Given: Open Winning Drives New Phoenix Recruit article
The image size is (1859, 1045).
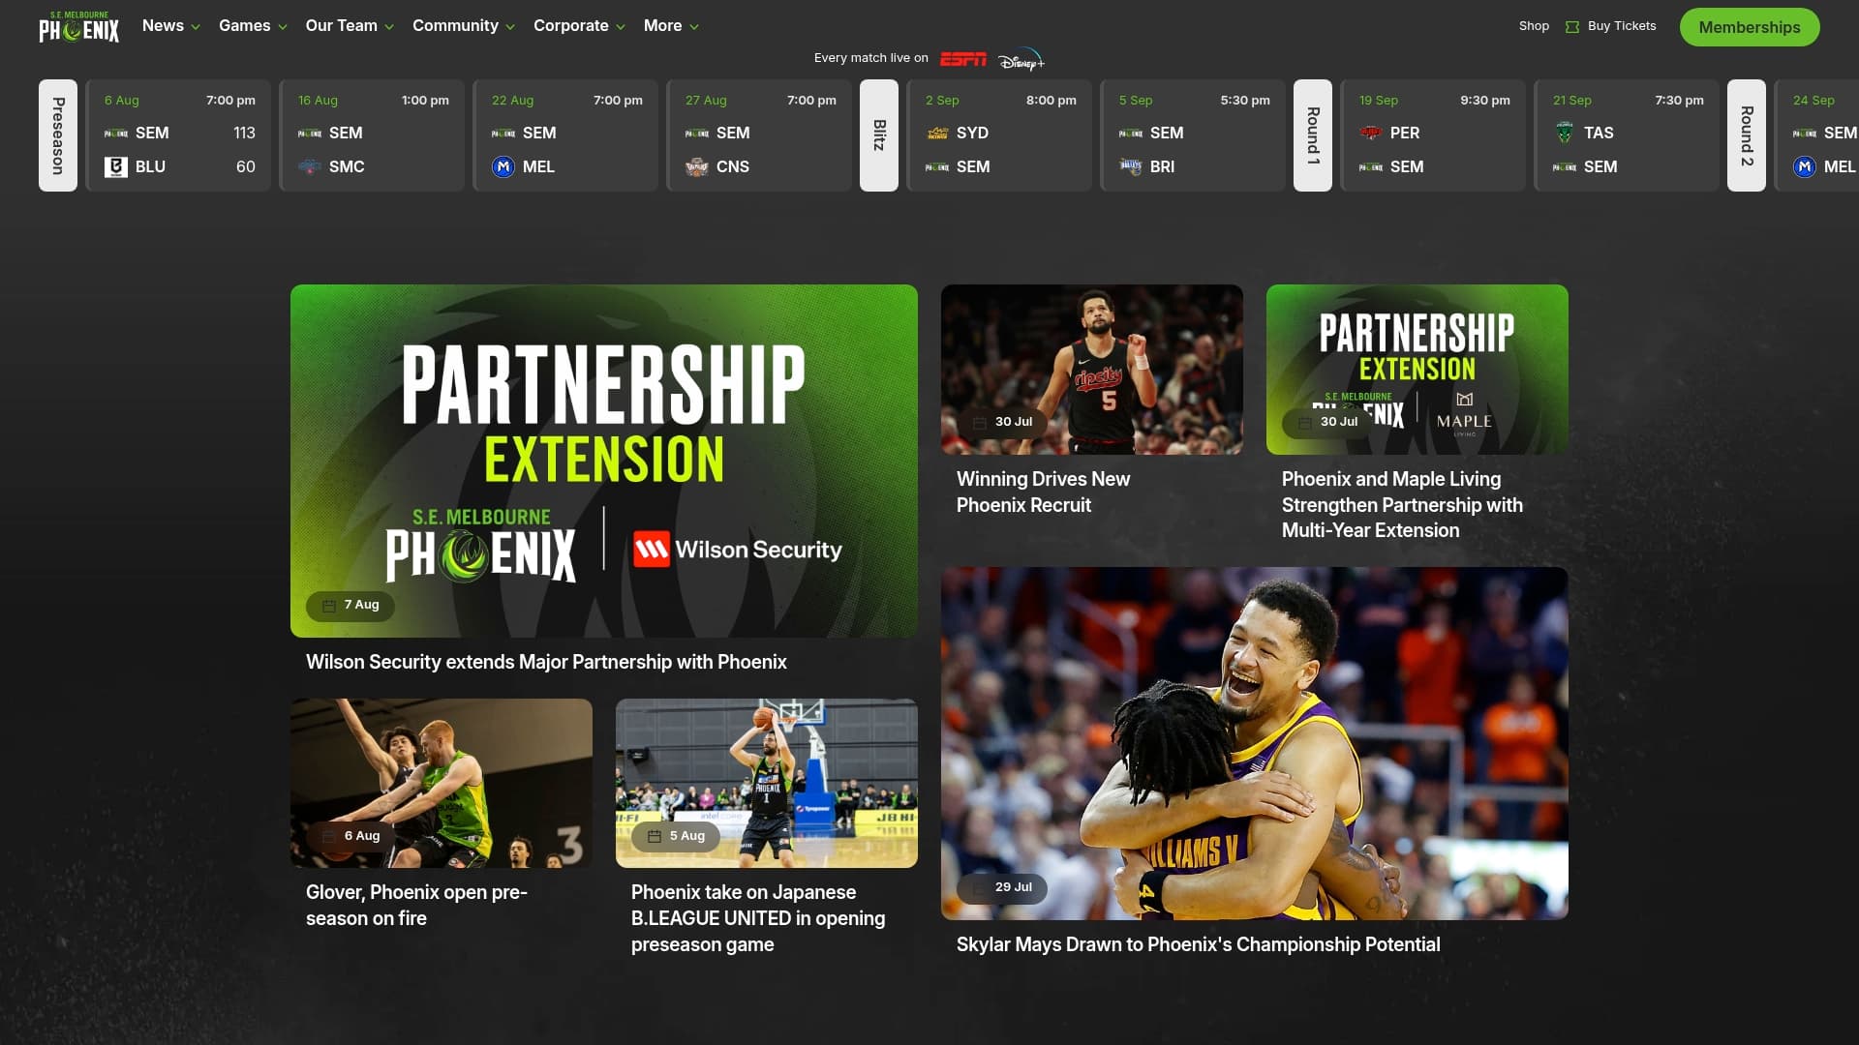Looking at the screenshot, I should point(1043,493).
